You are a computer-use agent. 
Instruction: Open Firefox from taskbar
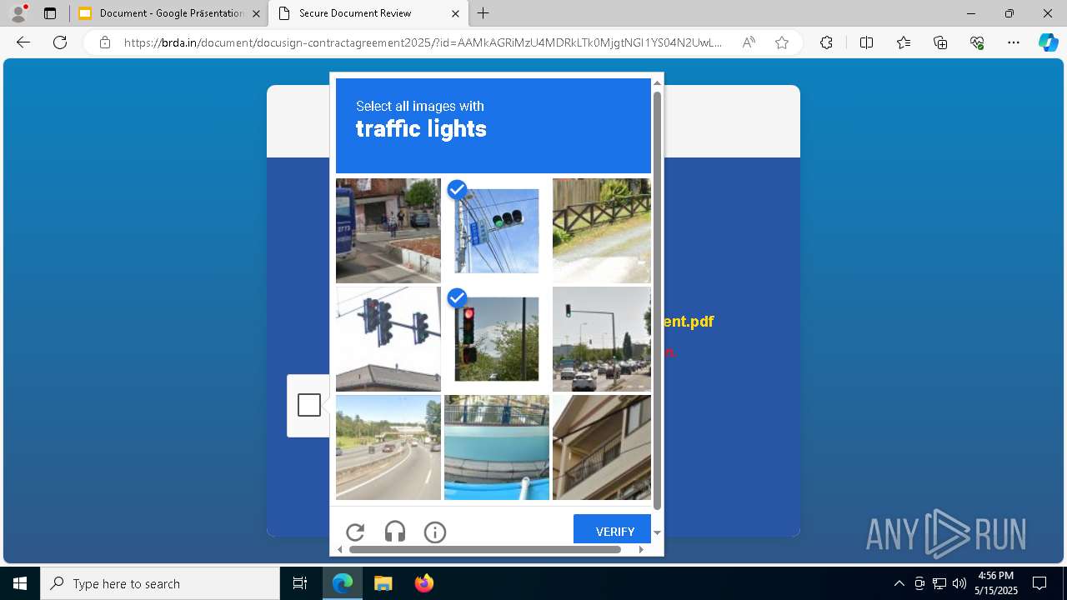click(x=423, y=583)
